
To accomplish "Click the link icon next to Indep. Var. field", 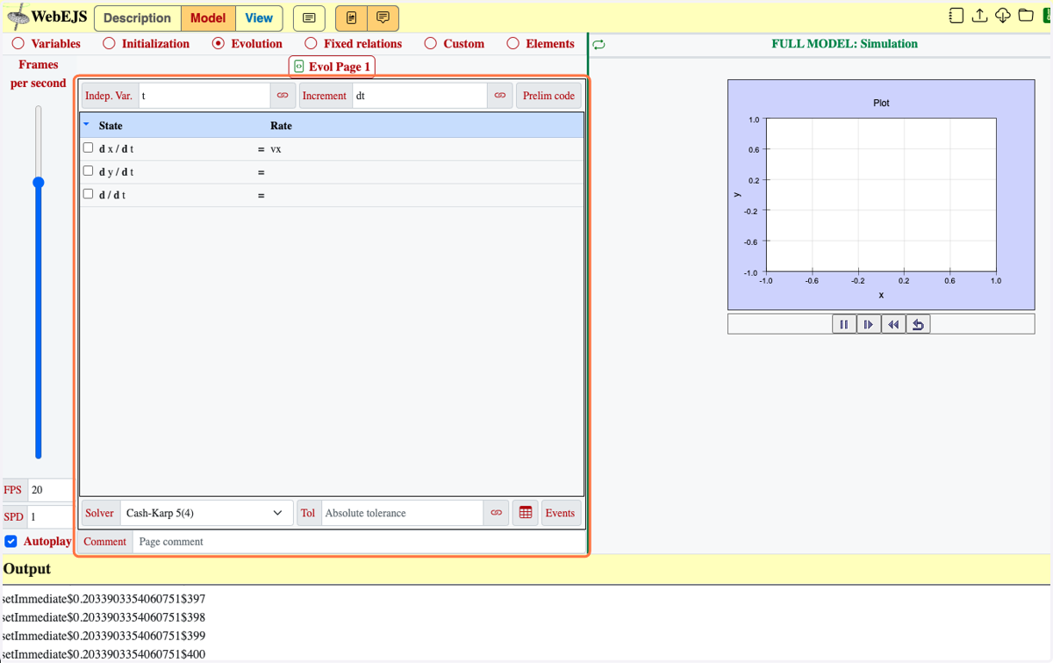I will [283, 96].
